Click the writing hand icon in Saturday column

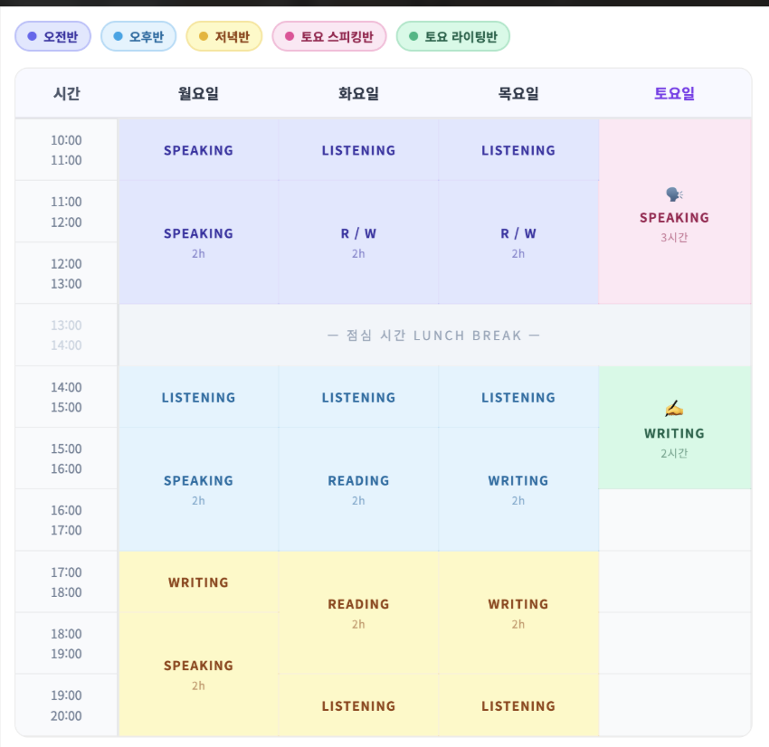click(674, 408)
